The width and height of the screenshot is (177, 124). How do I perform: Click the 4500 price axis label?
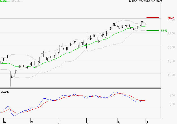pyautogui.click(x=171, y=61)
